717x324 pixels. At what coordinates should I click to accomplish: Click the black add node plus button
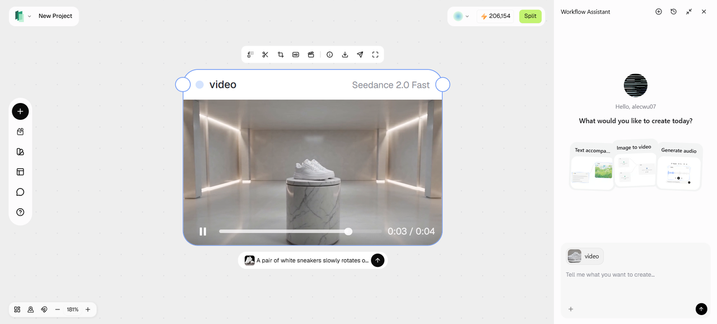(x=20, y=111)
